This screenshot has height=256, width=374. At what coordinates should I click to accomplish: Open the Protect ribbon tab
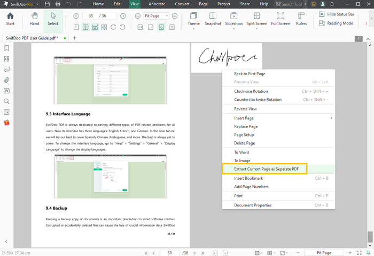point(224,4)
